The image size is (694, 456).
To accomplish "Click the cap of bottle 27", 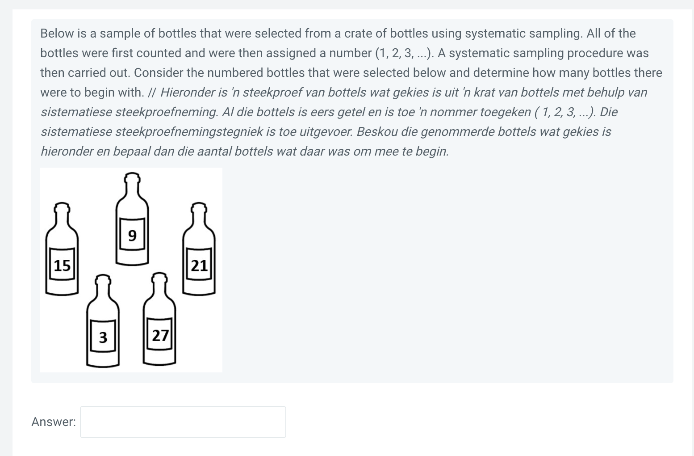I will tap(160, 277).
